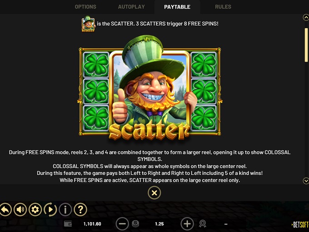This screenshot has width=309, height=232.
Task: Click the coin stack bet icon
Action: pyautogui.click(x=135, y=224)
